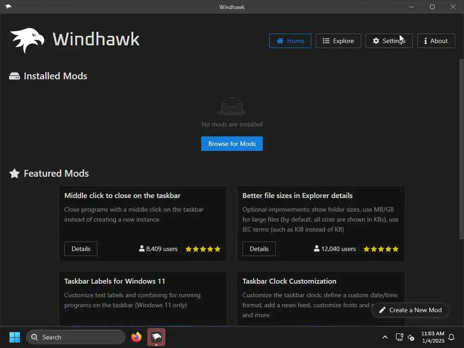
Task: Click the "8,409 users" text
Action: [x=162, y=249]
